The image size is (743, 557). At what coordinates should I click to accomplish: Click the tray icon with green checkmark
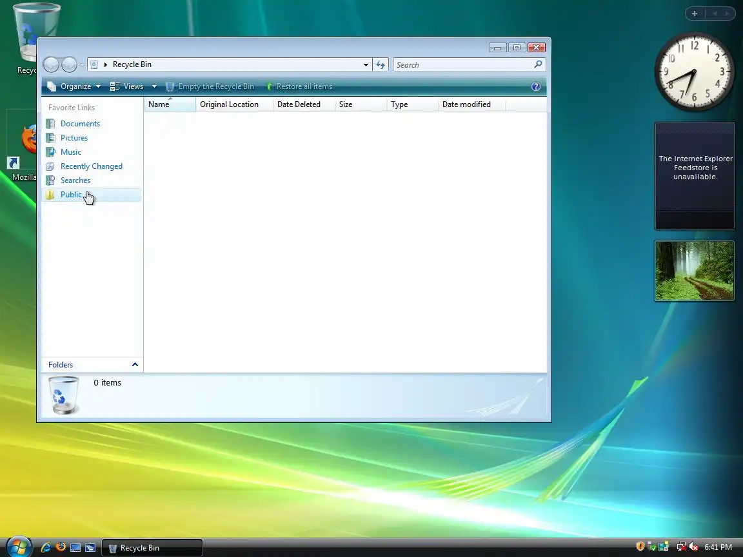tap(651, 547)
